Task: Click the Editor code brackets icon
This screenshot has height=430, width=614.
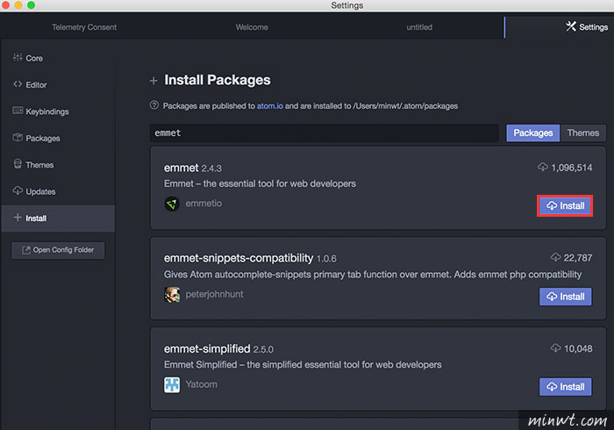Action: (x=18, y=84)
